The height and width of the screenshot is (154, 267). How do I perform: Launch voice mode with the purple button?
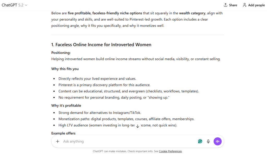coord(217,141)
